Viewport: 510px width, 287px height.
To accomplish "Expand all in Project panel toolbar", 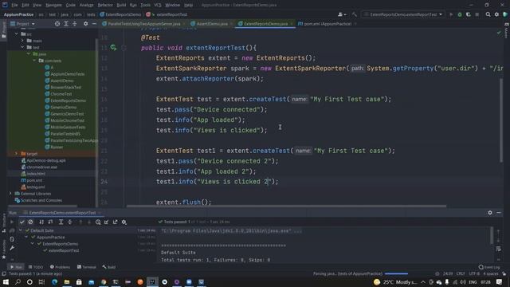I will (66, 24).
